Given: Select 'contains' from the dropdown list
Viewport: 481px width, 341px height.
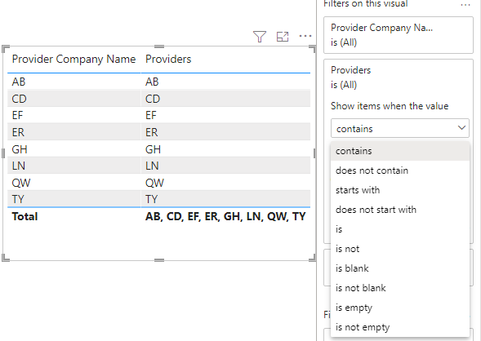Looking at the screenshot, I should (x=400, y=151).
